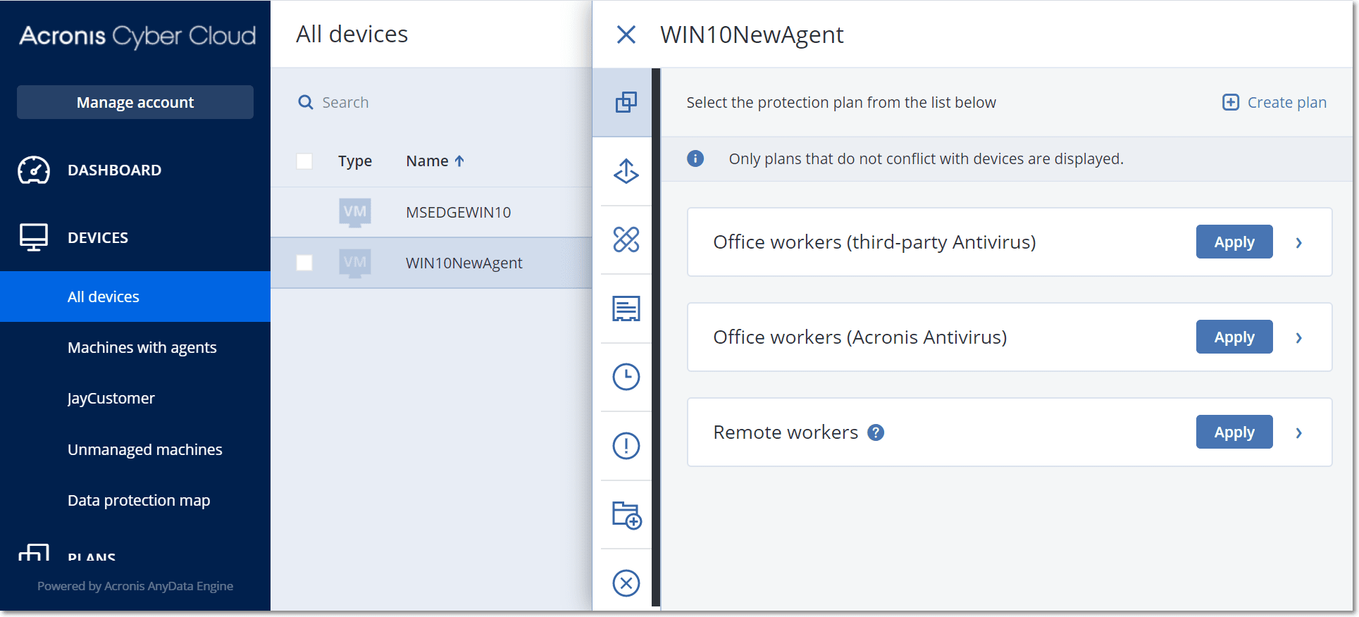Click the MSEDGEWIN10 VM type icon
This screenshot has width=1359, height=617.
(354, 212)
